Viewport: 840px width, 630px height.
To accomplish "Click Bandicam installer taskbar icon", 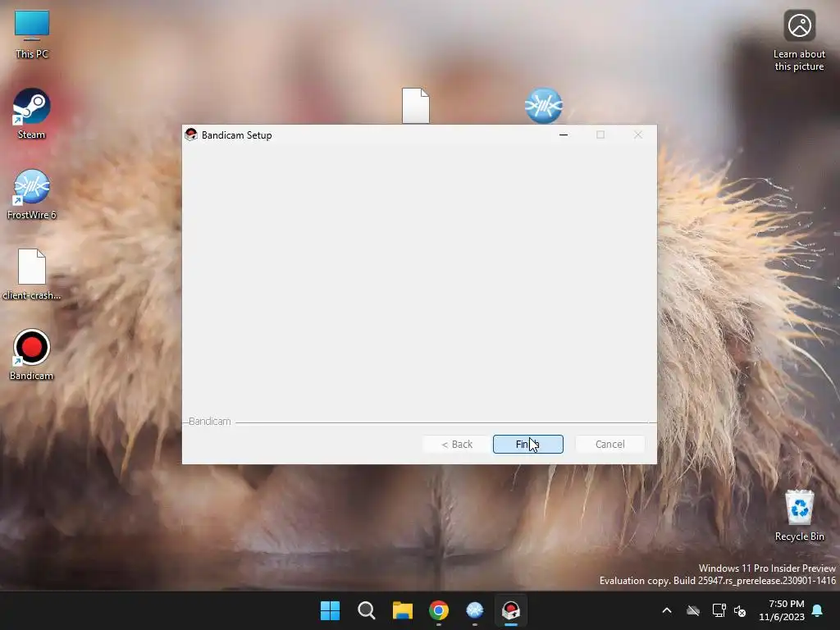I will click(x=511, y=610).
